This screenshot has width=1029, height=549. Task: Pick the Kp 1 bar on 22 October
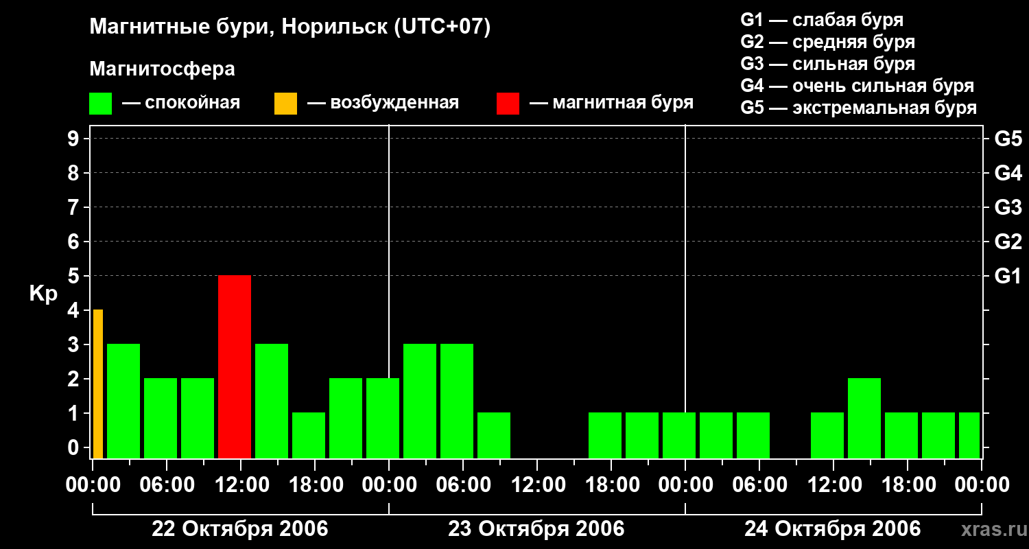[x=309, y=436]
